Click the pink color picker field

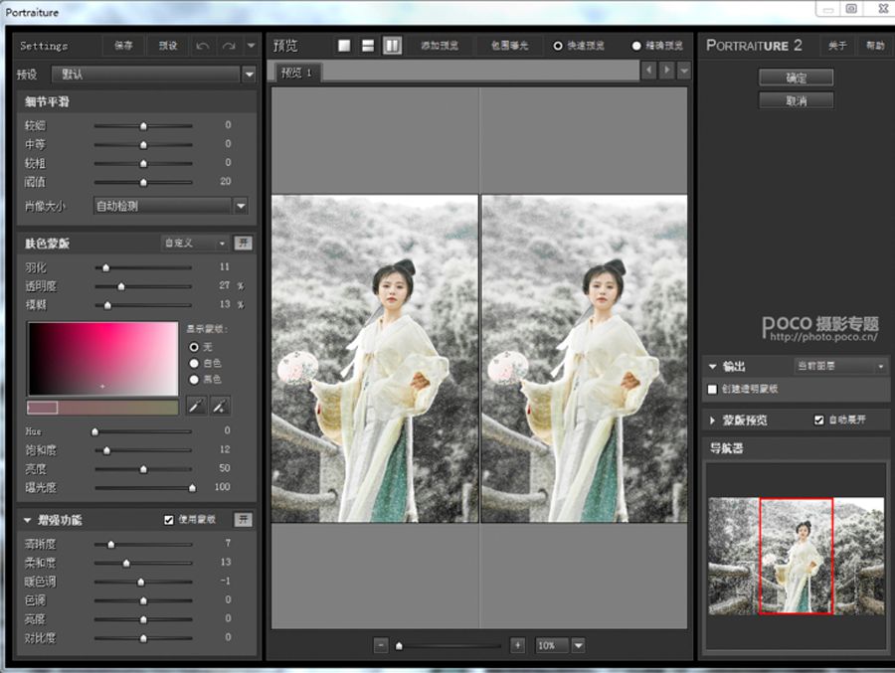tap(103, 359)
